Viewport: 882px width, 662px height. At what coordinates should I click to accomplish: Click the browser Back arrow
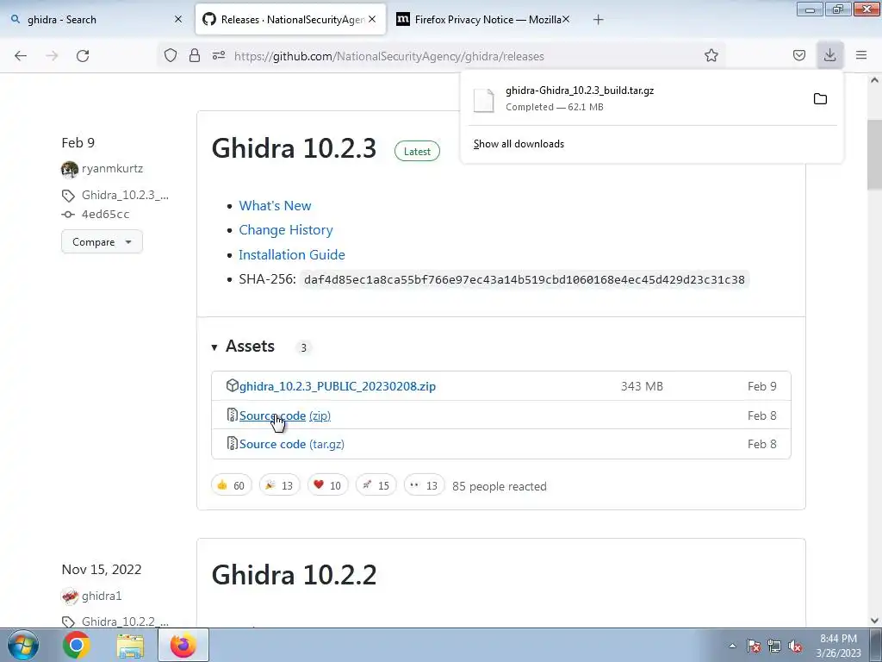tap(21, 56)
